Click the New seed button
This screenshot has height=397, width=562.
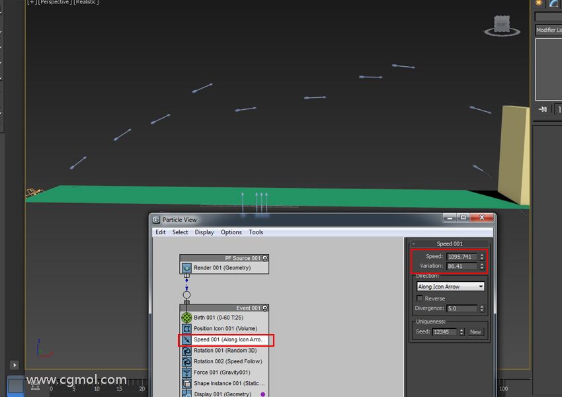(x=475, y=332)
